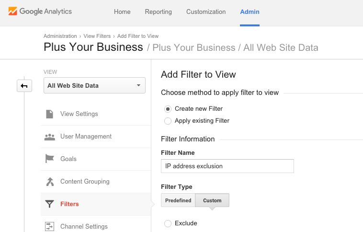Screen dimensions: 363x232
Task: Click the Goals flag icon
Action: 49,159
